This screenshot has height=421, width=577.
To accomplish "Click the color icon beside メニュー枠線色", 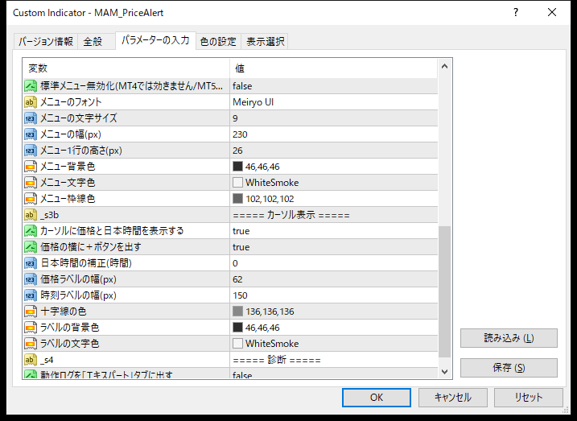I will click(x=31, y=199).
